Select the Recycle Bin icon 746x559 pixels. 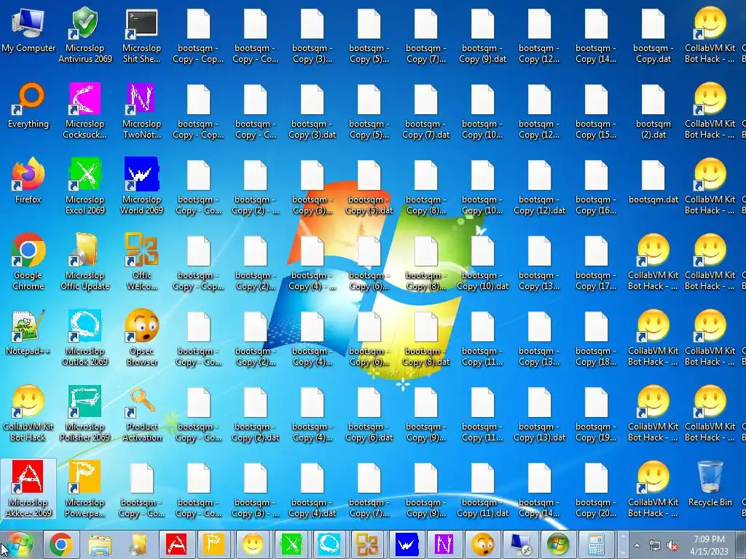[x=710, y=484]
